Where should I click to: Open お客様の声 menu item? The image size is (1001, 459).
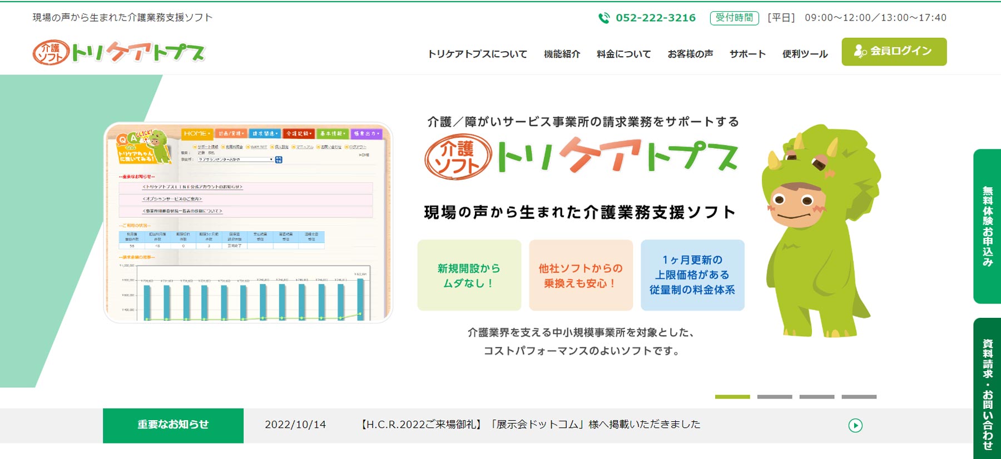pyautogui.click(x=690, y=54)
